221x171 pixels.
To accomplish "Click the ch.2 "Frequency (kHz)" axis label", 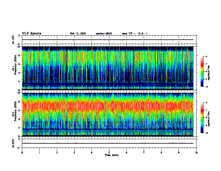I will (15, 111).
